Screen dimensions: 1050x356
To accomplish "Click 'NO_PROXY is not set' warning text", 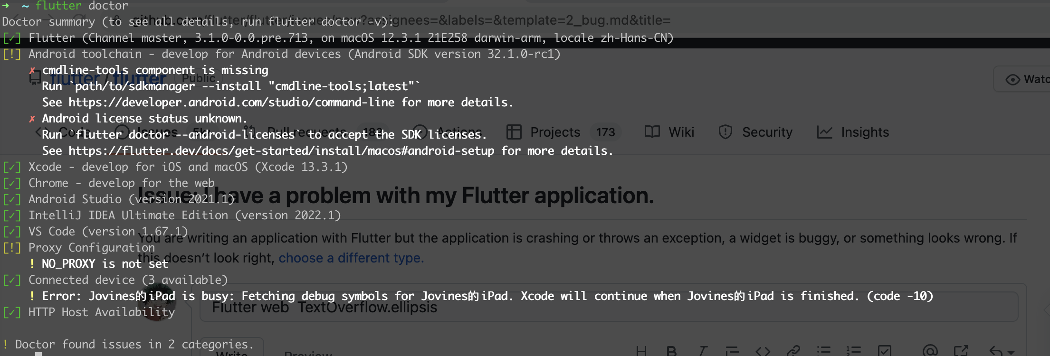I will pos(105,263).
